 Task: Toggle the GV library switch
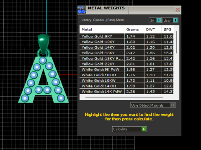(x=155, y=20)
